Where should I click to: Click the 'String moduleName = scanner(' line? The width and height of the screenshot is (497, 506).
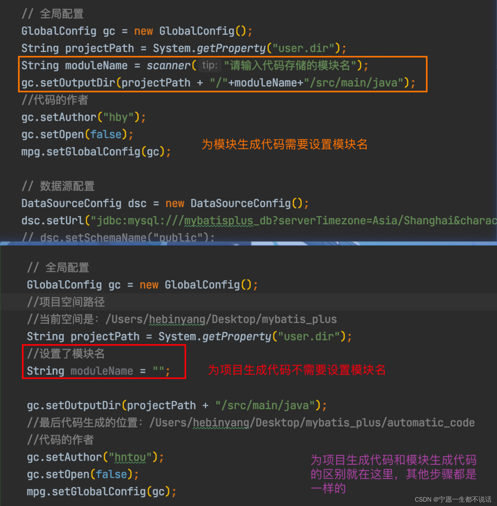click(x=195, y=65)
